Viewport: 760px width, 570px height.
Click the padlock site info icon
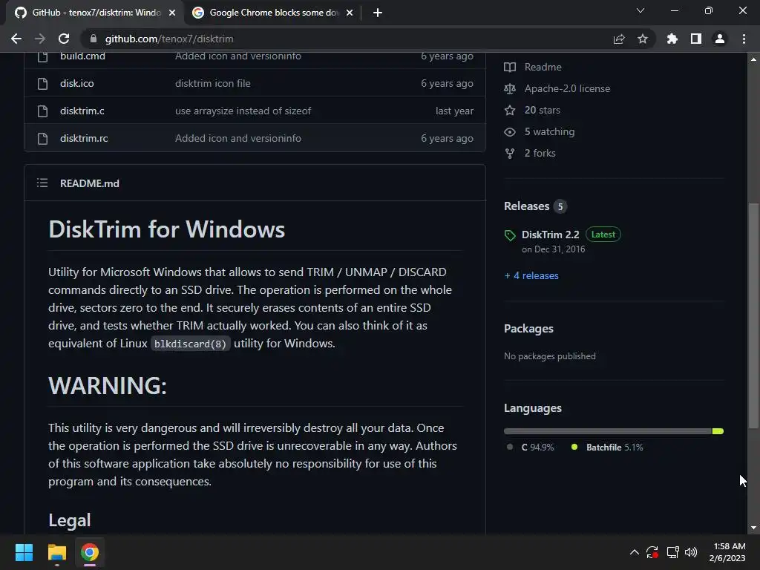tap(94, 39)
